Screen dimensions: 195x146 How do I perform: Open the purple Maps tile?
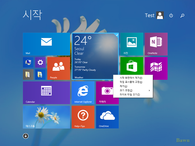[x=156, y=66]
